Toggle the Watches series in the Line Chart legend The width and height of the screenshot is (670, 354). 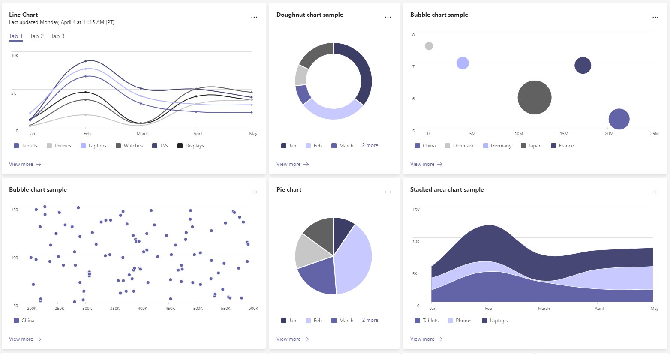(x=129, y=146)
